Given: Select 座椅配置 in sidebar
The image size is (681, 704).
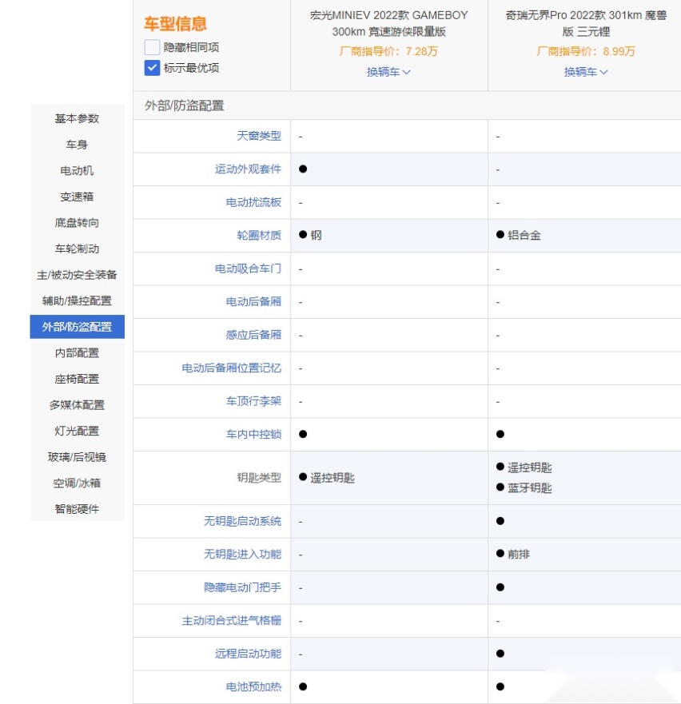Looking at the screenshot, I should pos(77,379).
